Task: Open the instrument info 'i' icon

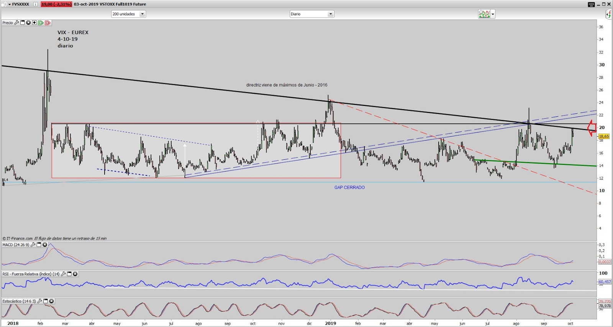Action: (x=35, y=4)
